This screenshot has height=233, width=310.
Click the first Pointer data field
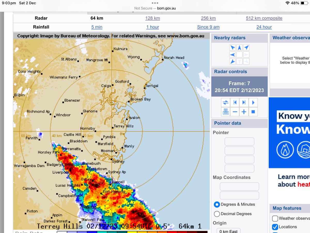coord(239,142)
